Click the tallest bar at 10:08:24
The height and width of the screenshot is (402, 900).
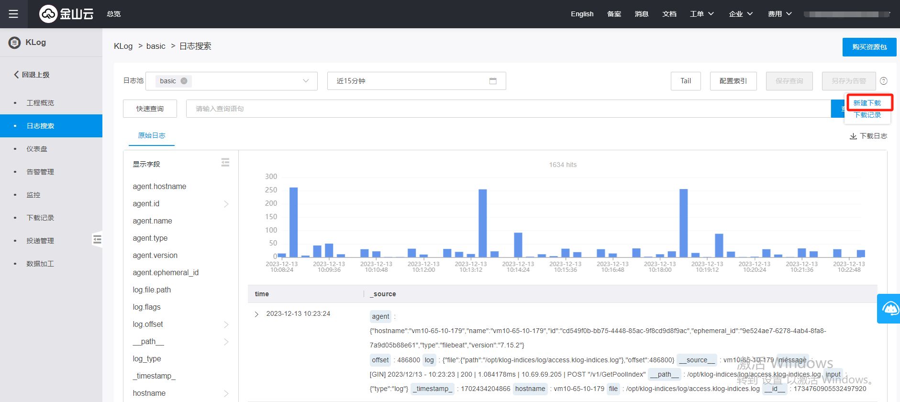coord(293,222)
